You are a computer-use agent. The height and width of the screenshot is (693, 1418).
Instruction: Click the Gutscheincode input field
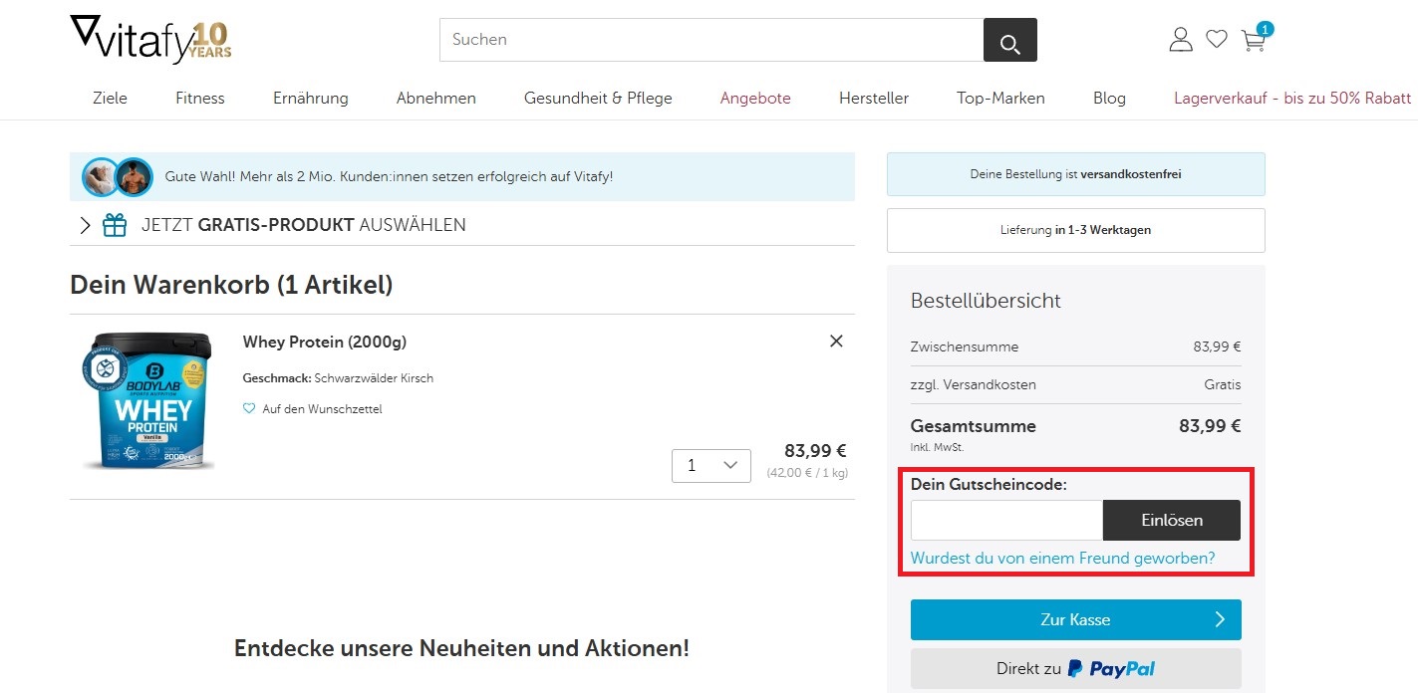[1006, 520]
